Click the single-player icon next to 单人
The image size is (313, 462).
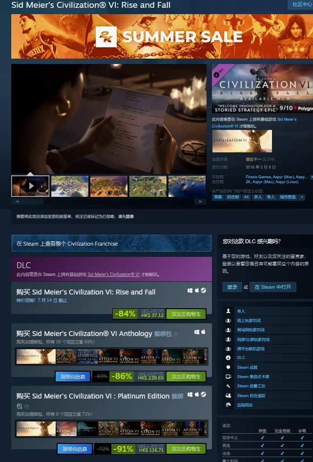tap(228, 311)
